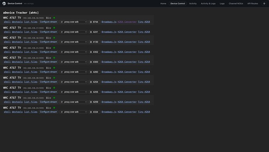Open H264 Converter link in PID 4254 row
The width and height of the screenshot is (269, 152).
click(x=127, y=82)
